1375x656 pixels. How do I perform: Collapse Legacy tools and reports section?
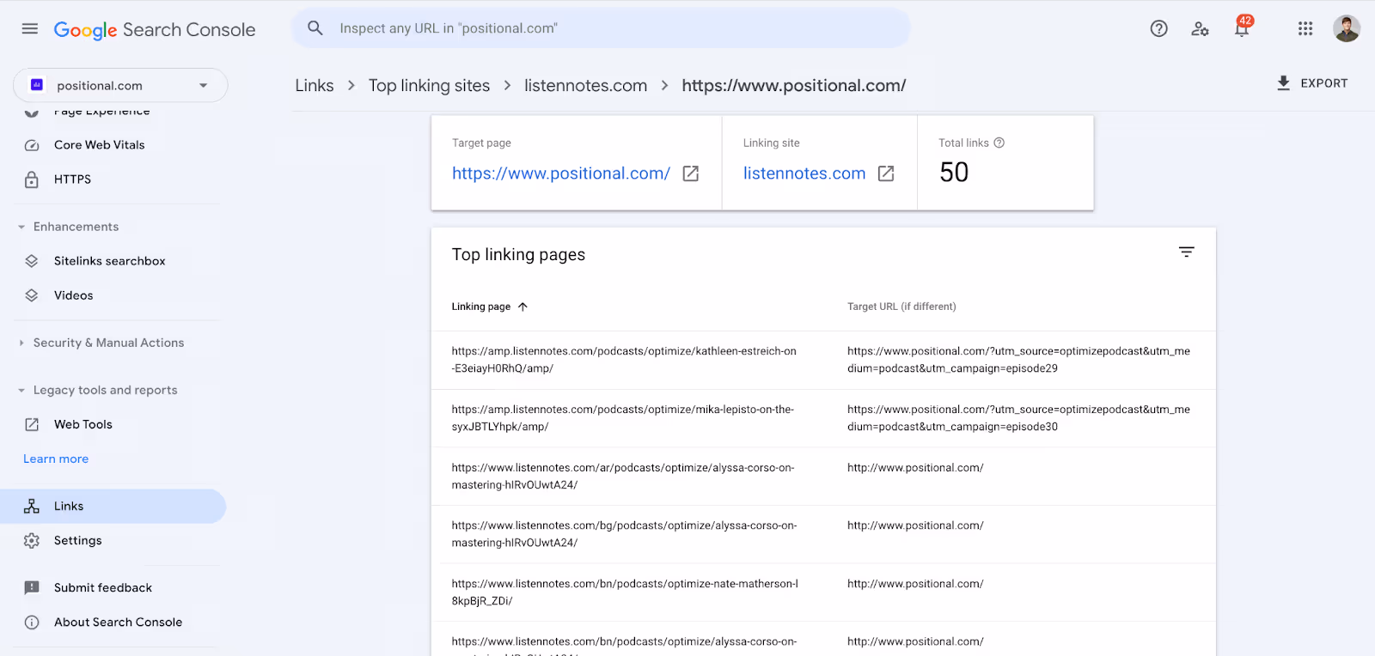point(21,390)
